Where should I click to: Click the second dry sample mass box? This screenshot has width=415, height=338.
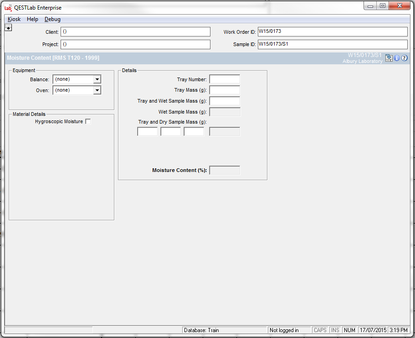[170, 132]
